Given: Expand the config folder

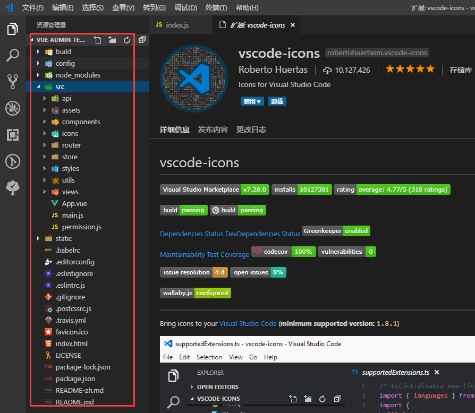Looking at the screenshot, I should [38, 63].
